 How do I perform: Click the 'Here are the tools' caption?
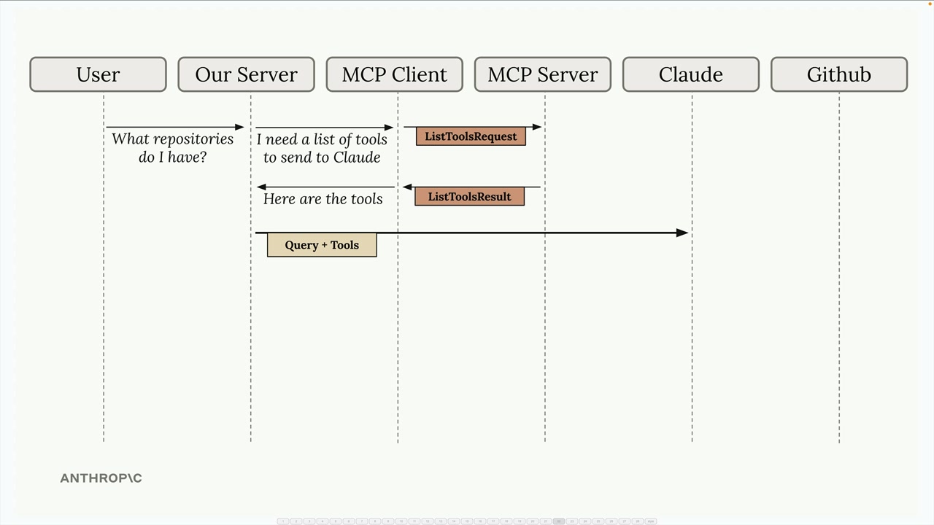323,199
